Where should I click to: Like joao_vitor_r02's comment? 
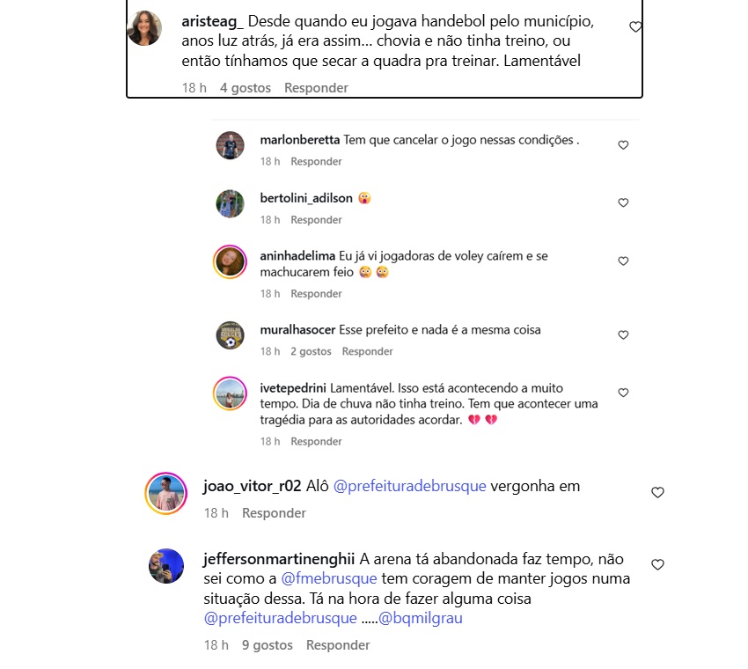tap(658, 492)
